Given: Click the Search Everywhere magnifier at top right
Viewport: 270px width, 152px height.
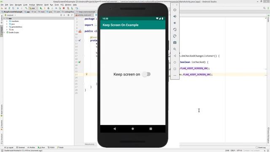Looking at the screenshot, I should (x=265, y=8).
